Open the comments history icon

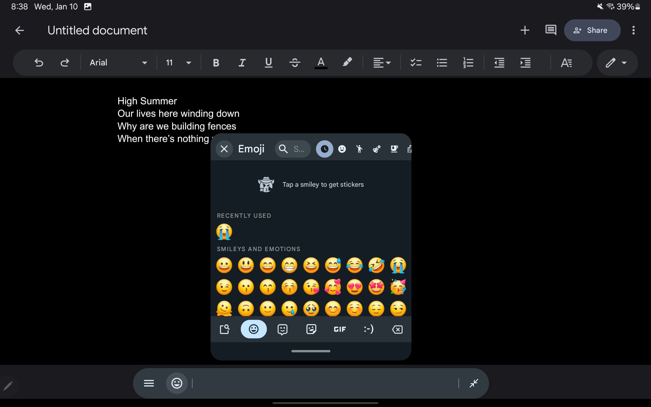551,30
